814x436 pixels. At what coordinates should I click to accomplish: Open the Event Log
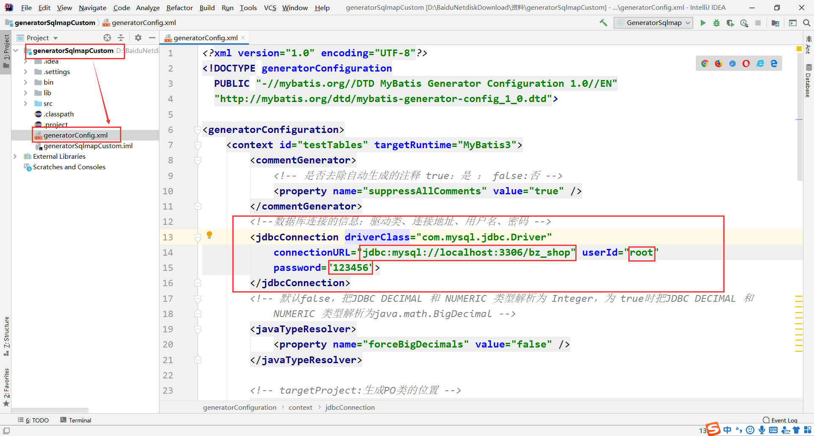(780, 420)
